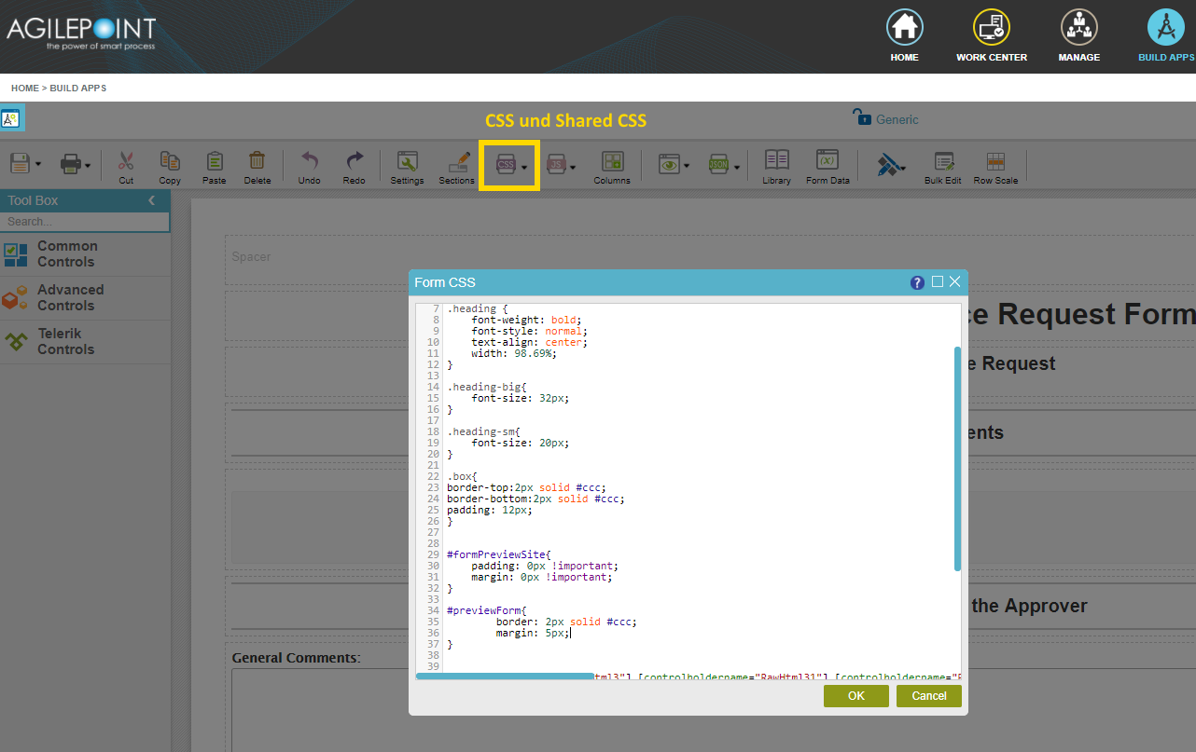Select the Settings toolbar icon
The height and width of the screenshot is (752, 1196).
tap(407, 166)
